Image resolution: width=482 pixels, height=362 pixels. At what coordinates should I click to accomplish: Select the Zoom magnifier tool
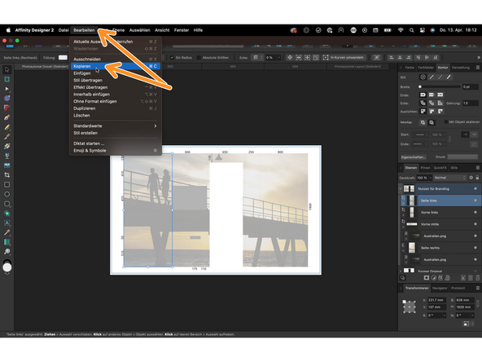click(x=7, y=251)
